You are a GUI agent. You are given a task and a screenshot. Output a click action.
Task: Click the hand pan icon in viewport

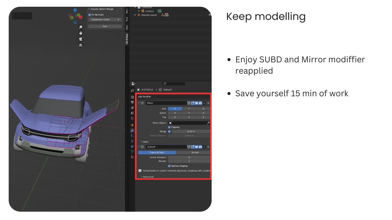tap(81, 34)
